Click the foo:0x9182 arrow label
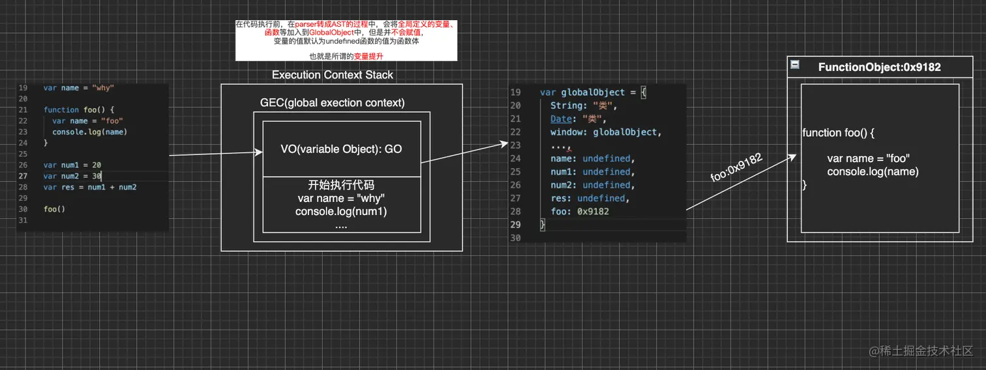The width and height of the screenshot is (986, 370). tap(736, 168)
